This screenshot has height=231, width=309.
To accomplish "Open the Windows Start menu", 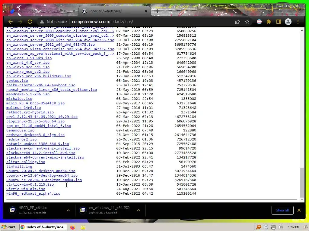I will click(x=8, y=227).
